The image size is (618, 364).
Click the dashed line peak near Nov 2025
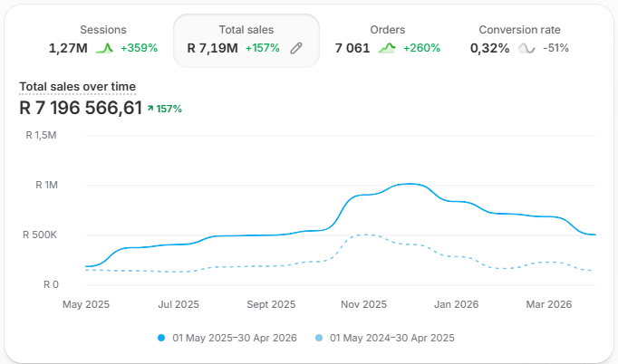tap(366, 235)
